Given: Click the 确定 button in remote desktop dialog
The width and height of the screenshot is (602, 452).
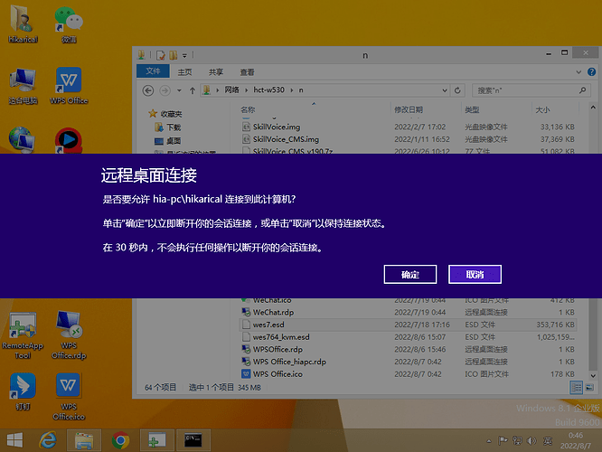Looking at the screenshot, I should pos(410,274).
